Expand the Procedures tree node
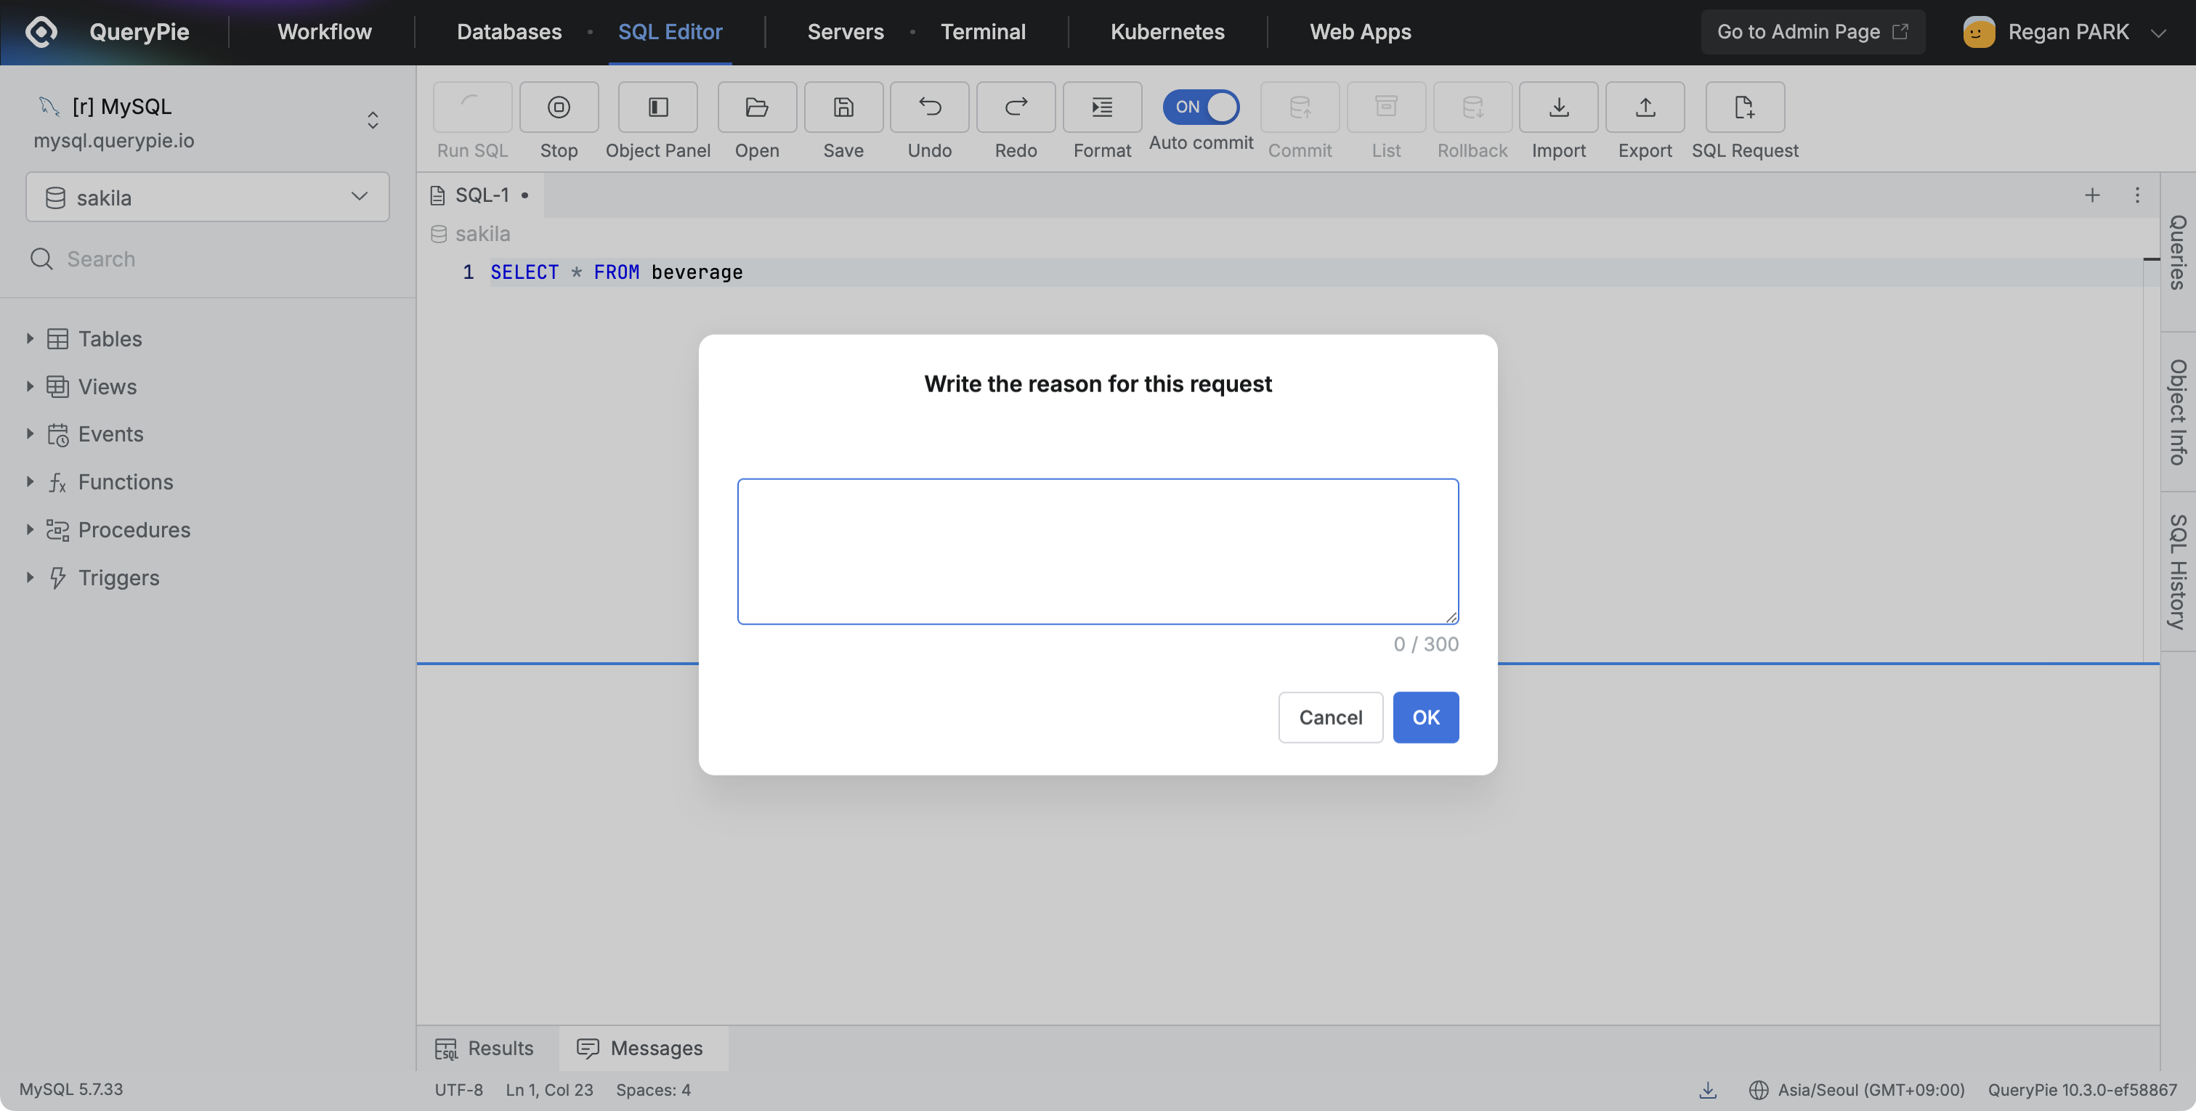The height and width of the screenshot is (1111, 2196). point(30,529)
